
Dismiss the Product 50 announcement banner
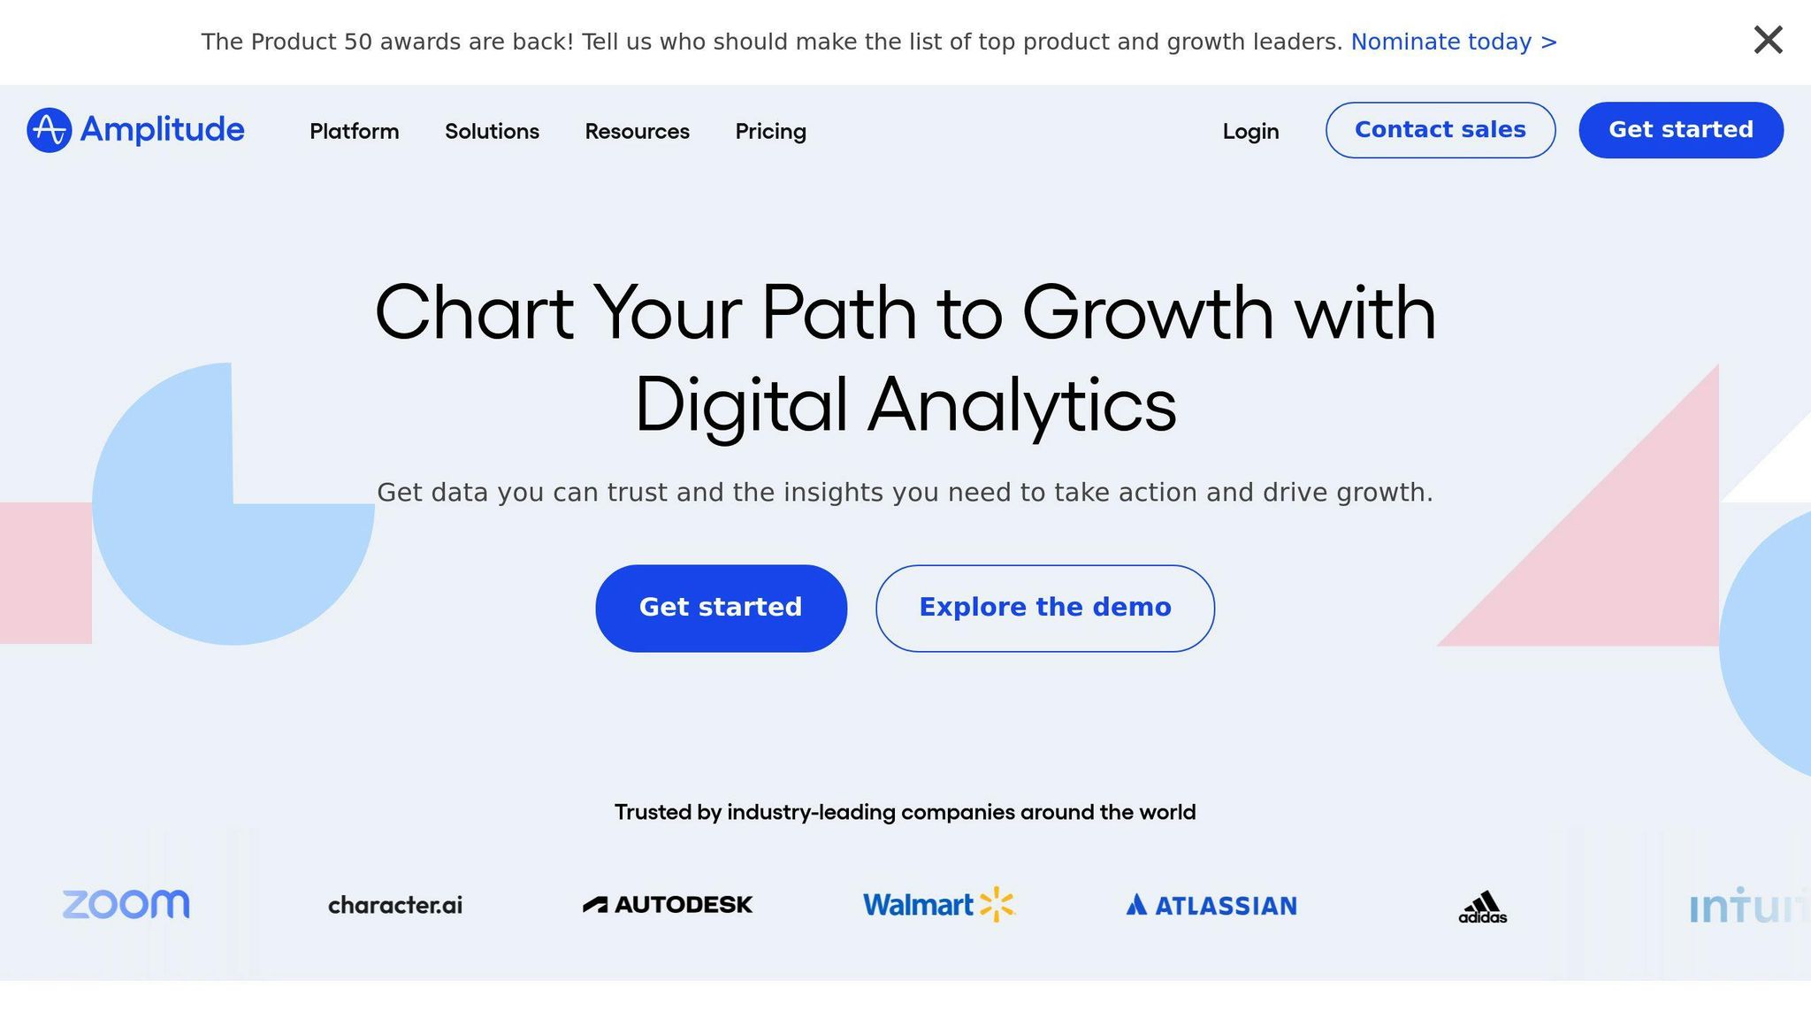[1768, 40]
